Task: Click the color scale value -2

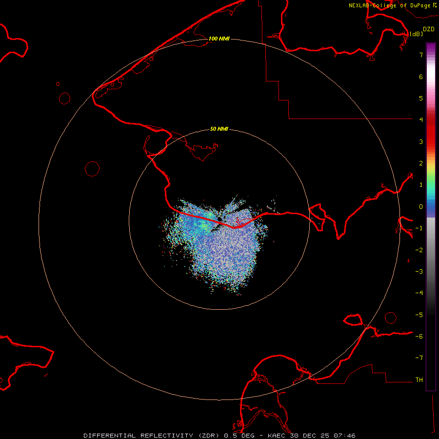Action: pyautogui.click(x=419, y=250)
